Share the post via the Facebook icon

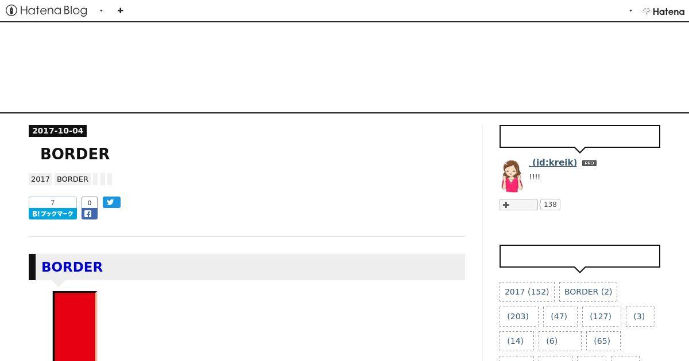(x=90, y=214)
